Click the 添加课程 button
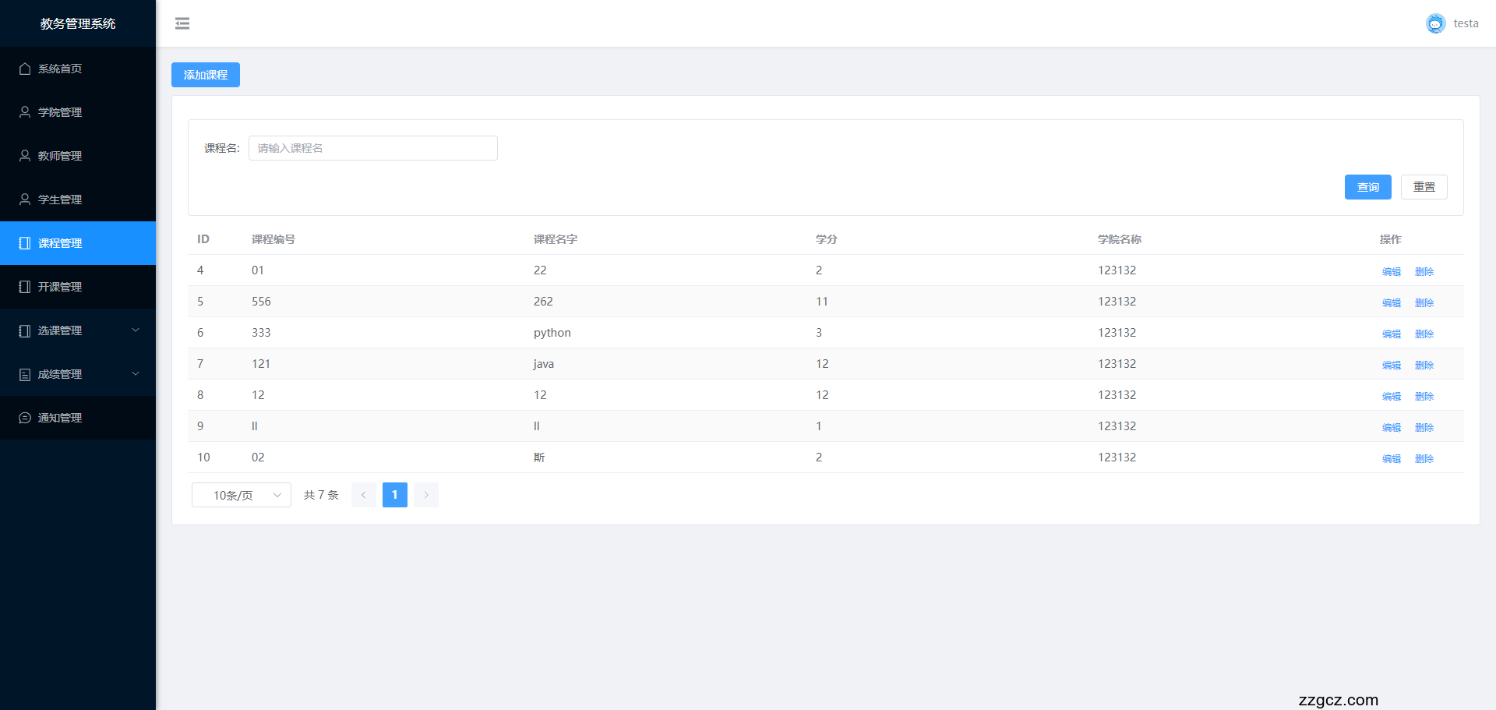 click(x=206, y=75)
